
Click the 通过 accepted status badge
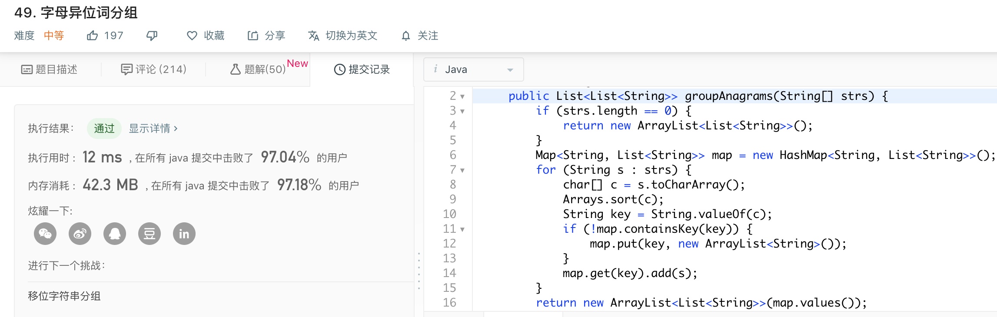104,129
